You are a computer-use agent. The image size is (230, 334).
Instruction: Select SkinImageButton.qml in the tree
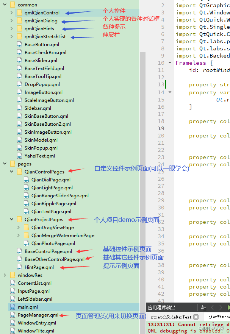click(x=48, y=132)
